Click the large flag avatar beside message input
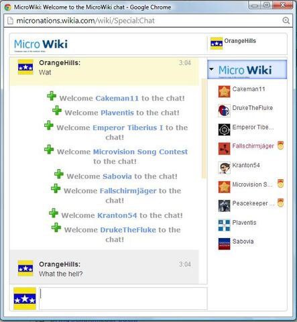This screenshot has width=297, height=322. 25,299
